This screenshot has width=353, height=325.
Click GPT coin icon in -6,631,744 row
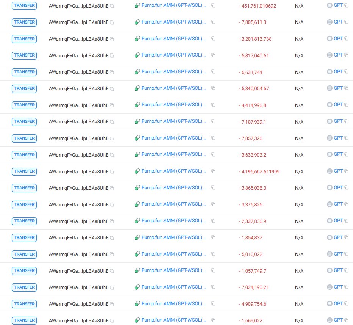[x=329, y=72]
